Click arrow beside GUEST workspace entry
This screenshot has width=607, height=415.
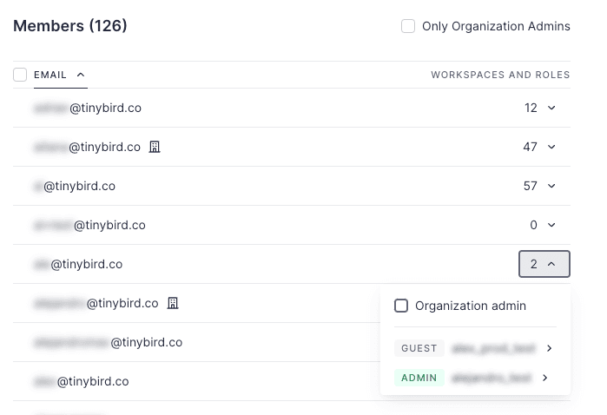pos(550,348)
